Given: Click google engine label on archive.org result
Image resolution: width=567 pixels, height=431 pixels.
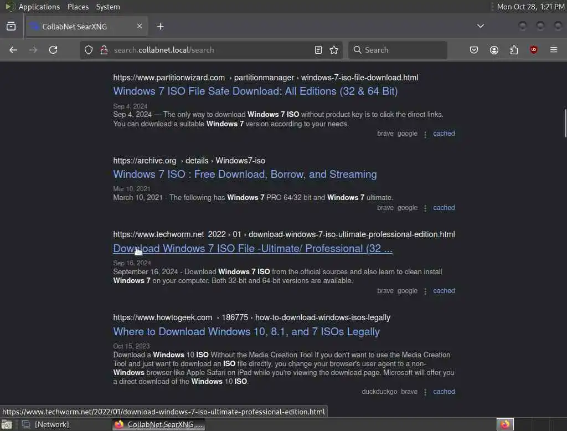Looking at the screenshot, I should 408,208.
